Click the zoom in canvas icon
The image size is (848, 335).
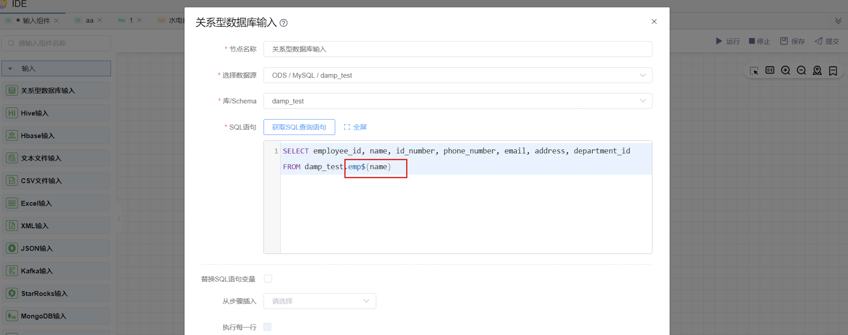(x=785, y=70)
